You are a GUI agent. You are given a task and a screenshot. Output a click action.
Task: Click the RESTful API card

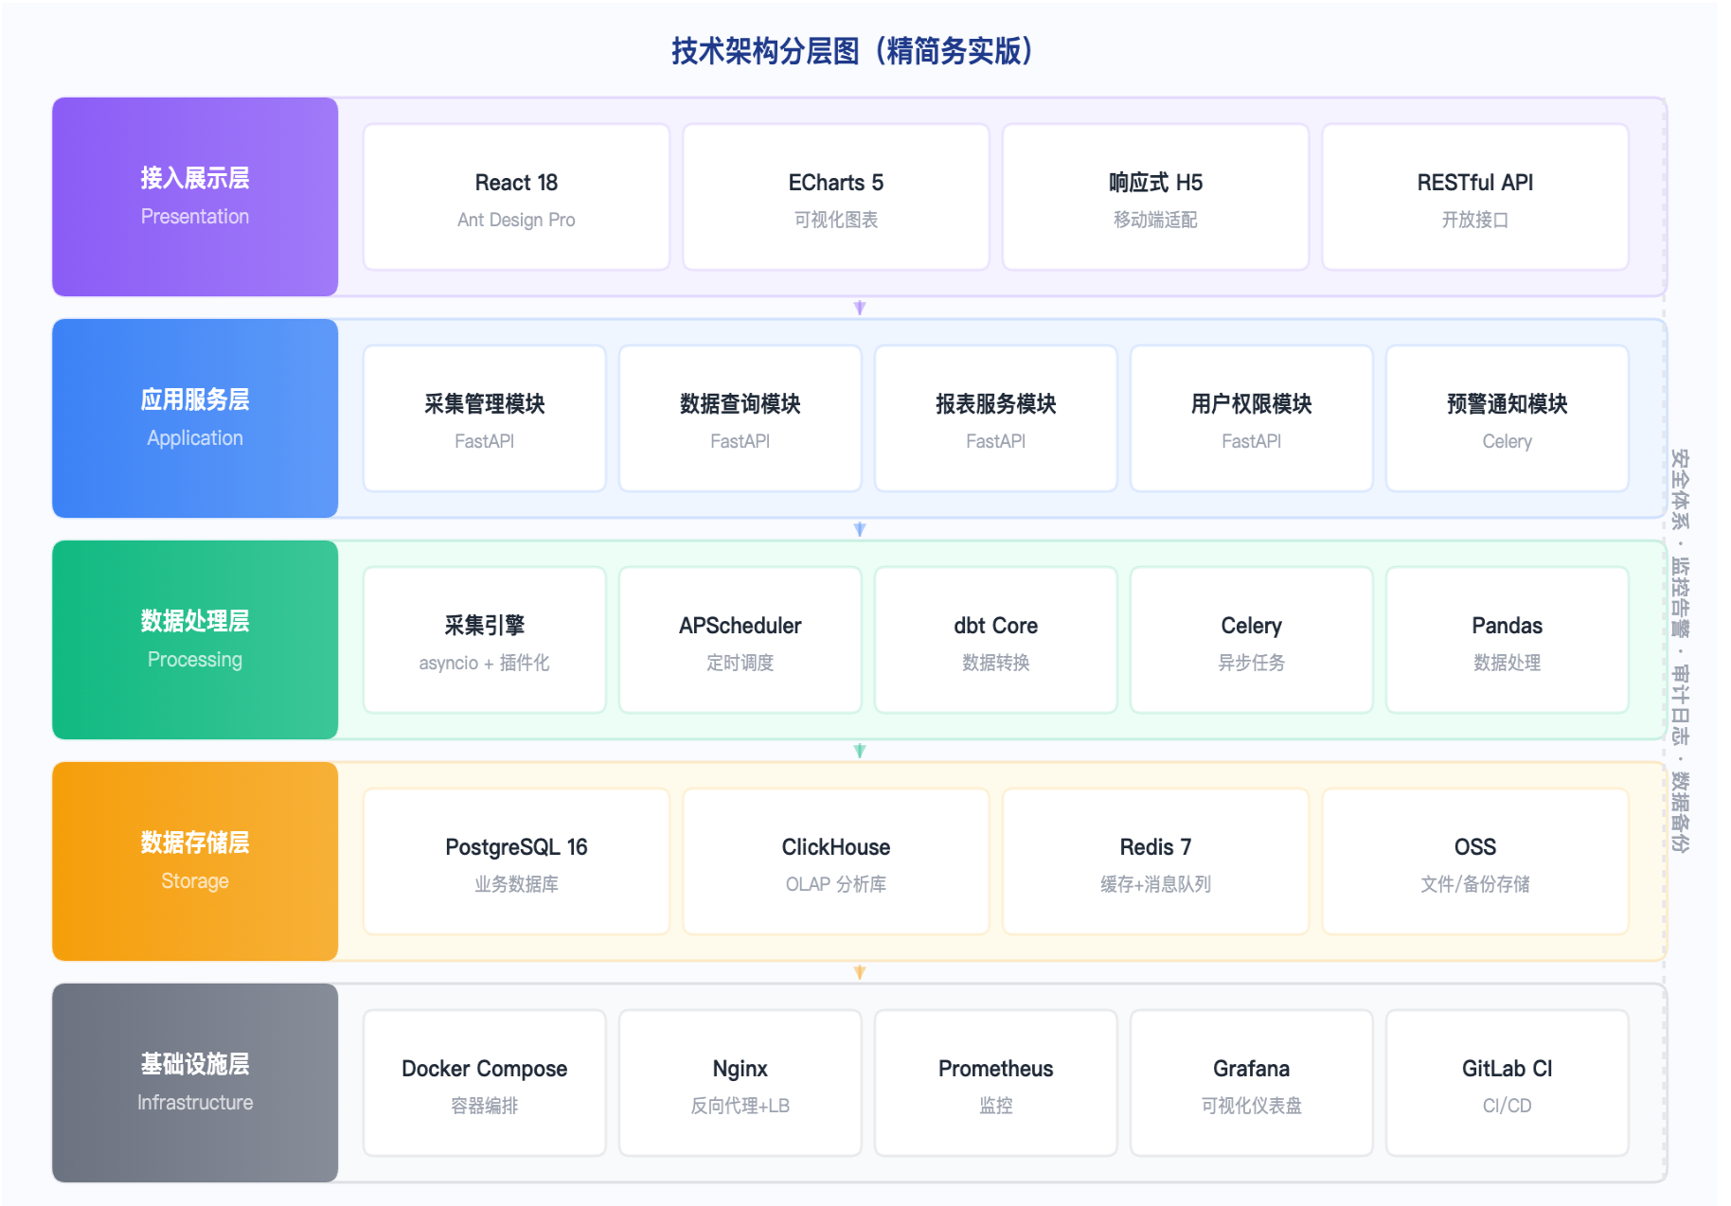(1475, 197)
